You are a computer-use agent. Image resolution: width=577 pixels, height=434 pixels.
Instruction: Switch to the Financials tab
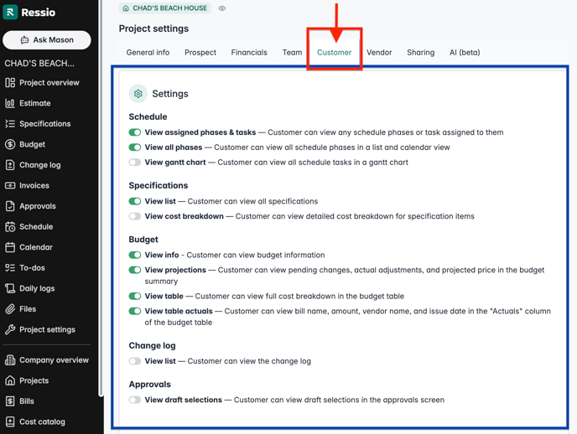(x=249, y=53)
